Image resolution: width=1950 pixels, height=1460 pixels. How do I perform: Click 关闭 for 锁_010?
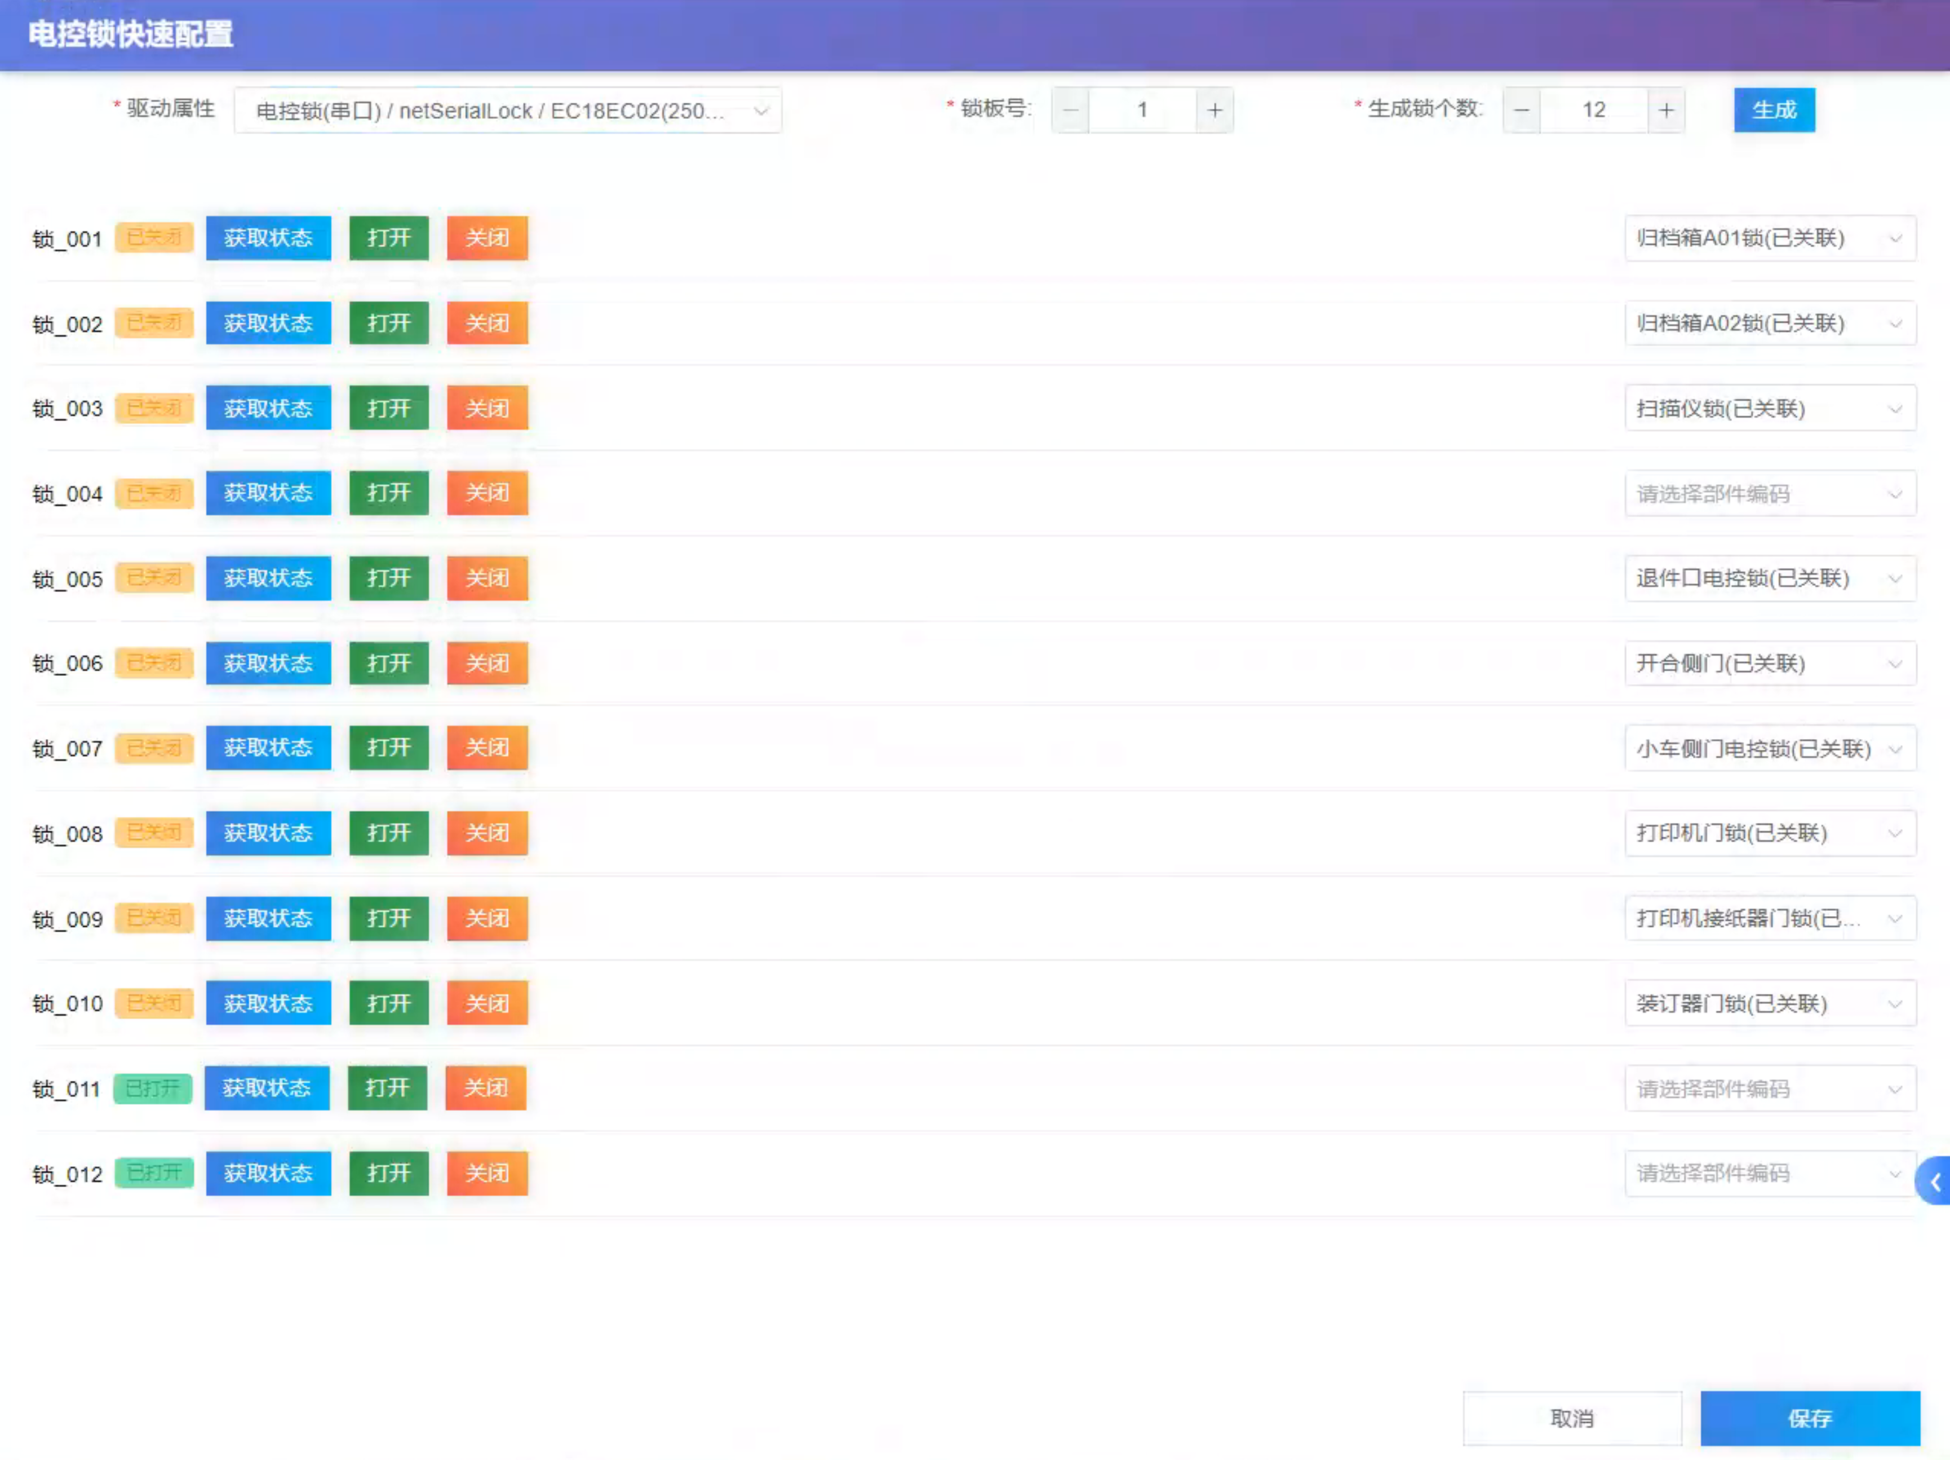pos(487,1003)
